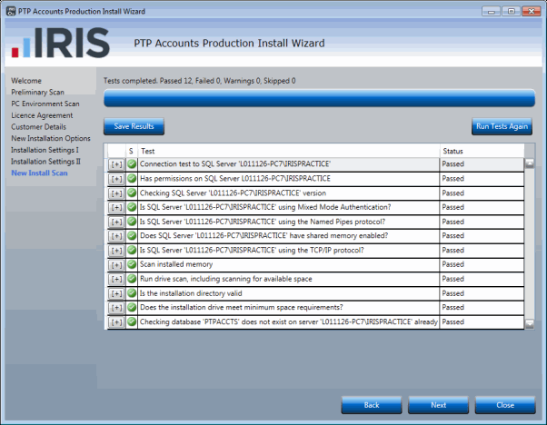Image resolution: width=547 pixels, height=425 pixels.
Task: Click green check icon for minimum space requirements row
Action: click(x=132, y=307)
